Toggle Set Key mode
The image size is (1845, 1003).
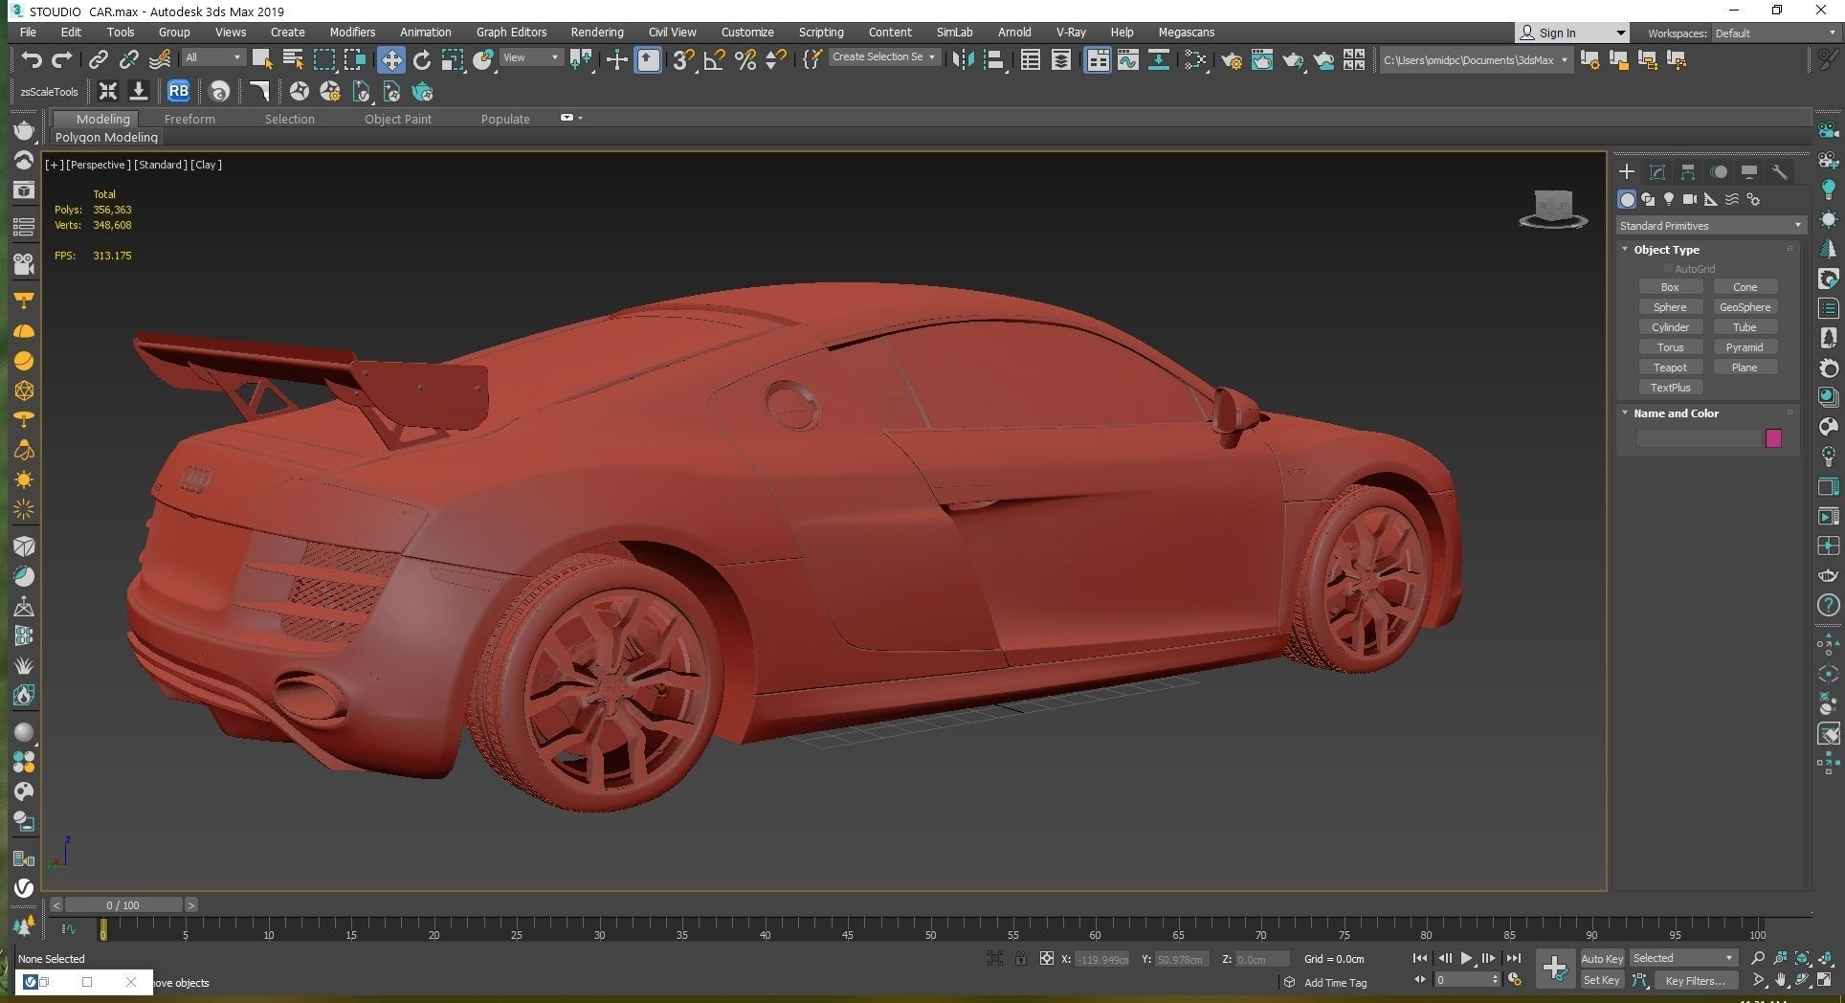(1601, 980)
